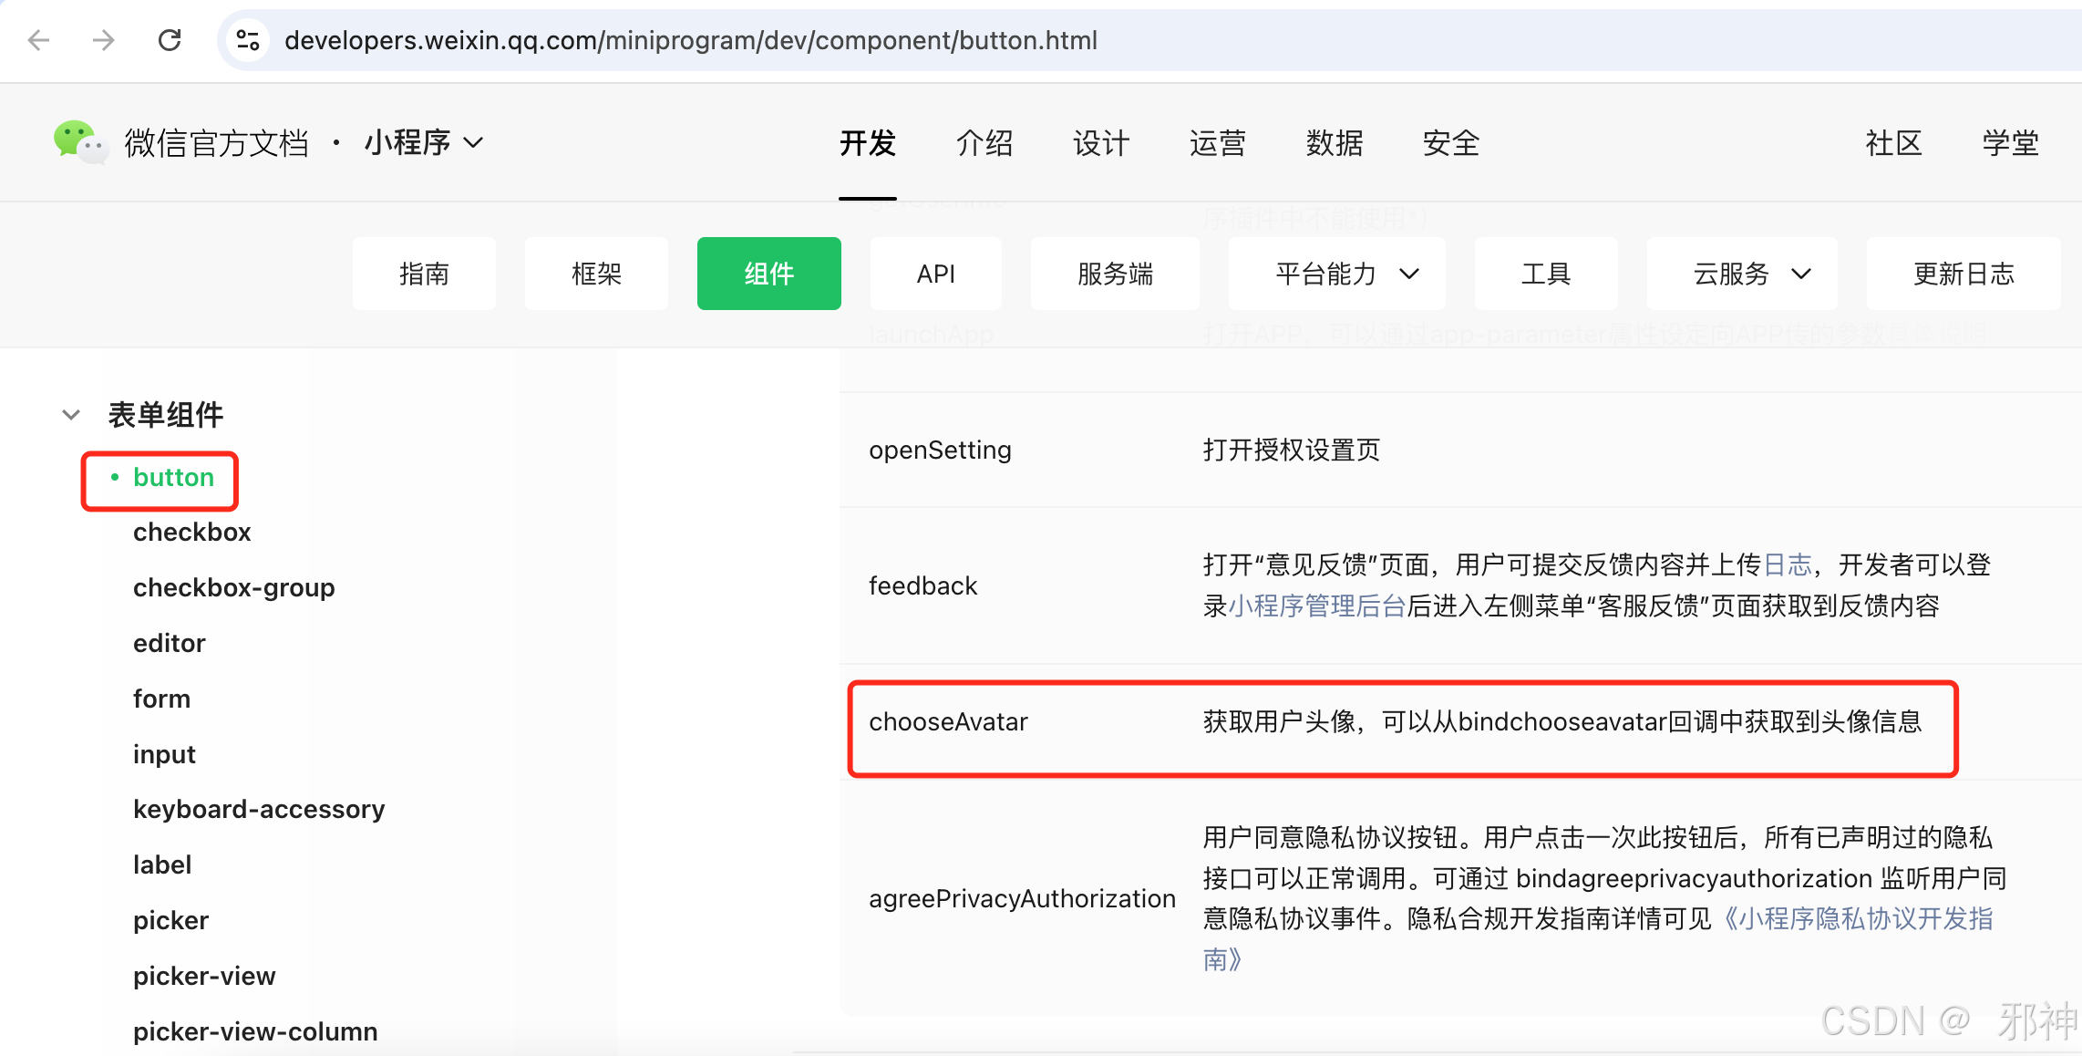The height and width of the screenshot is (1056, 2082).
Task: Click the browser forward arrow
Action: tap(104, 40)
